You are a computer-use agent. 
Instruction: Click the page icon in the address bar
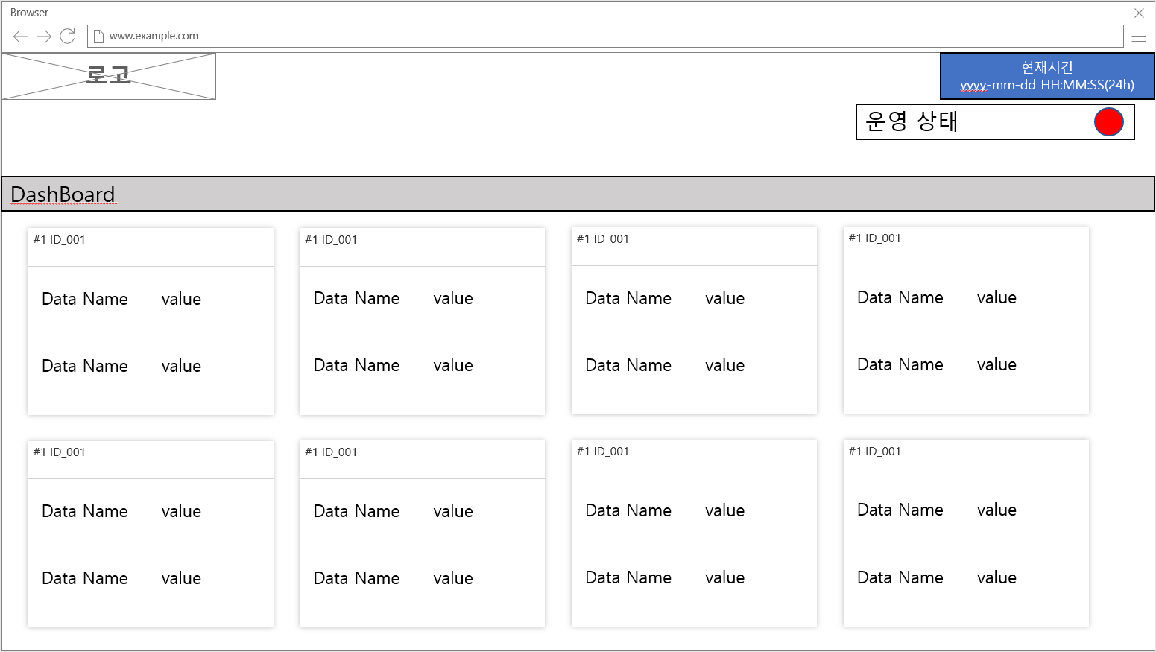(x=98, y=36)
